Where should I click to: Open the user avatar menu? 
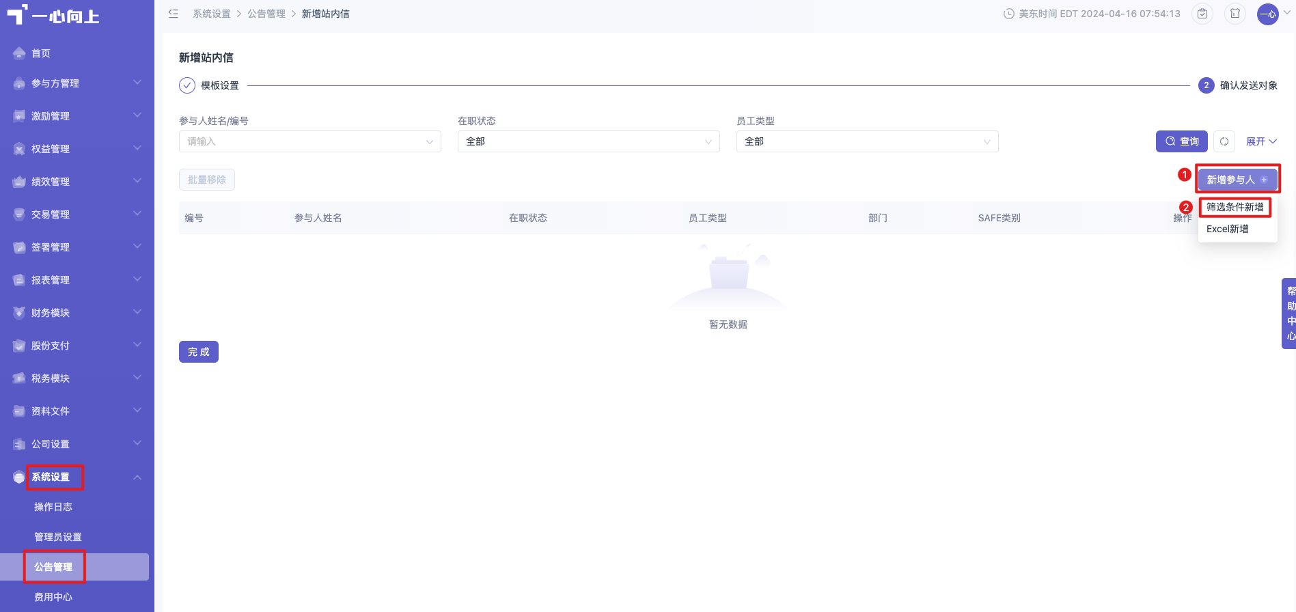pyautogui.click(x=1268, y=14)
